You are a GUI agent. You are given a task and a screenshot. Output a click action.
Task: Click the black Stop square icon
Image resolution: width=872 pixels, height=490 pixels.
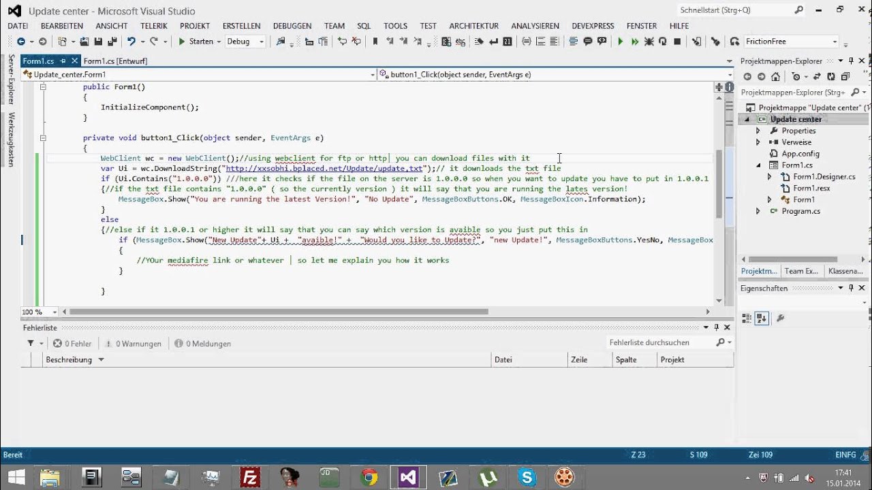677,42
